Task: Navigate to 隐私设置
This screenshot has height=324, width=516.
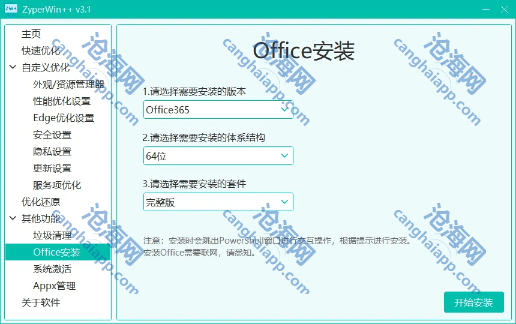Action: (x=52, y=152)
